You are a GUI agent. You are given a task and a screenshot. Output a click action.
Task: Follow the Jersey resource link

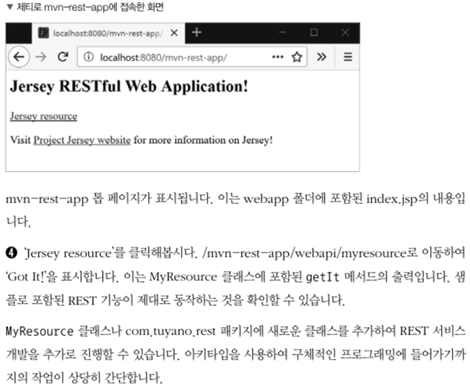click(44, 116)
